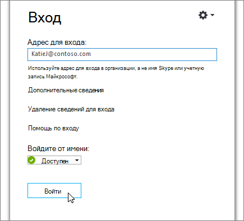Click Удаление сведений для входа link
Screen dimensions: 244x221
click(x=71, y=109)
